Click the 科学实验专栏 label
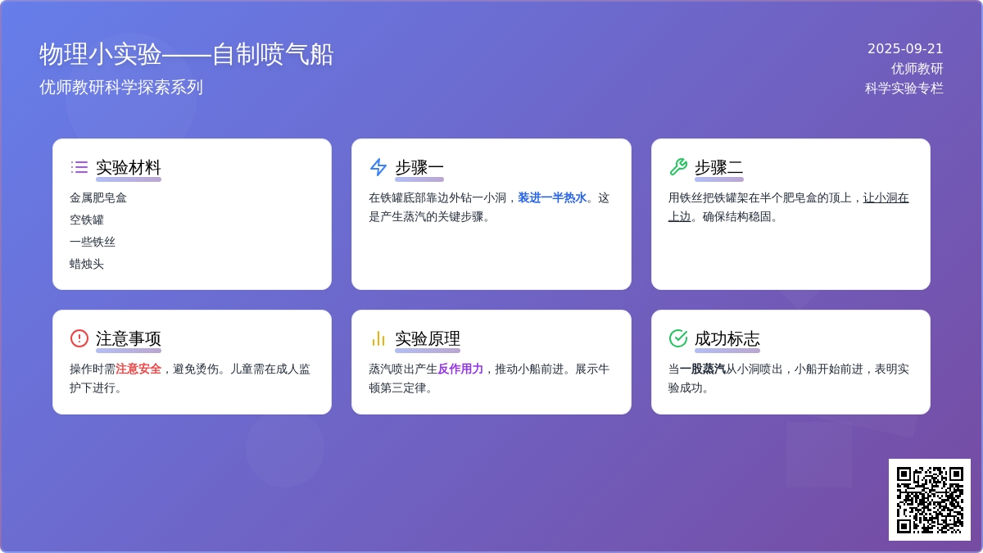 point(904,88)
